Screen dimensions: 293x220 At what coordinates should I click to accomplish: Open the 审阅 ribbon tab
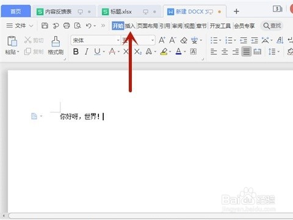(177, 26)
